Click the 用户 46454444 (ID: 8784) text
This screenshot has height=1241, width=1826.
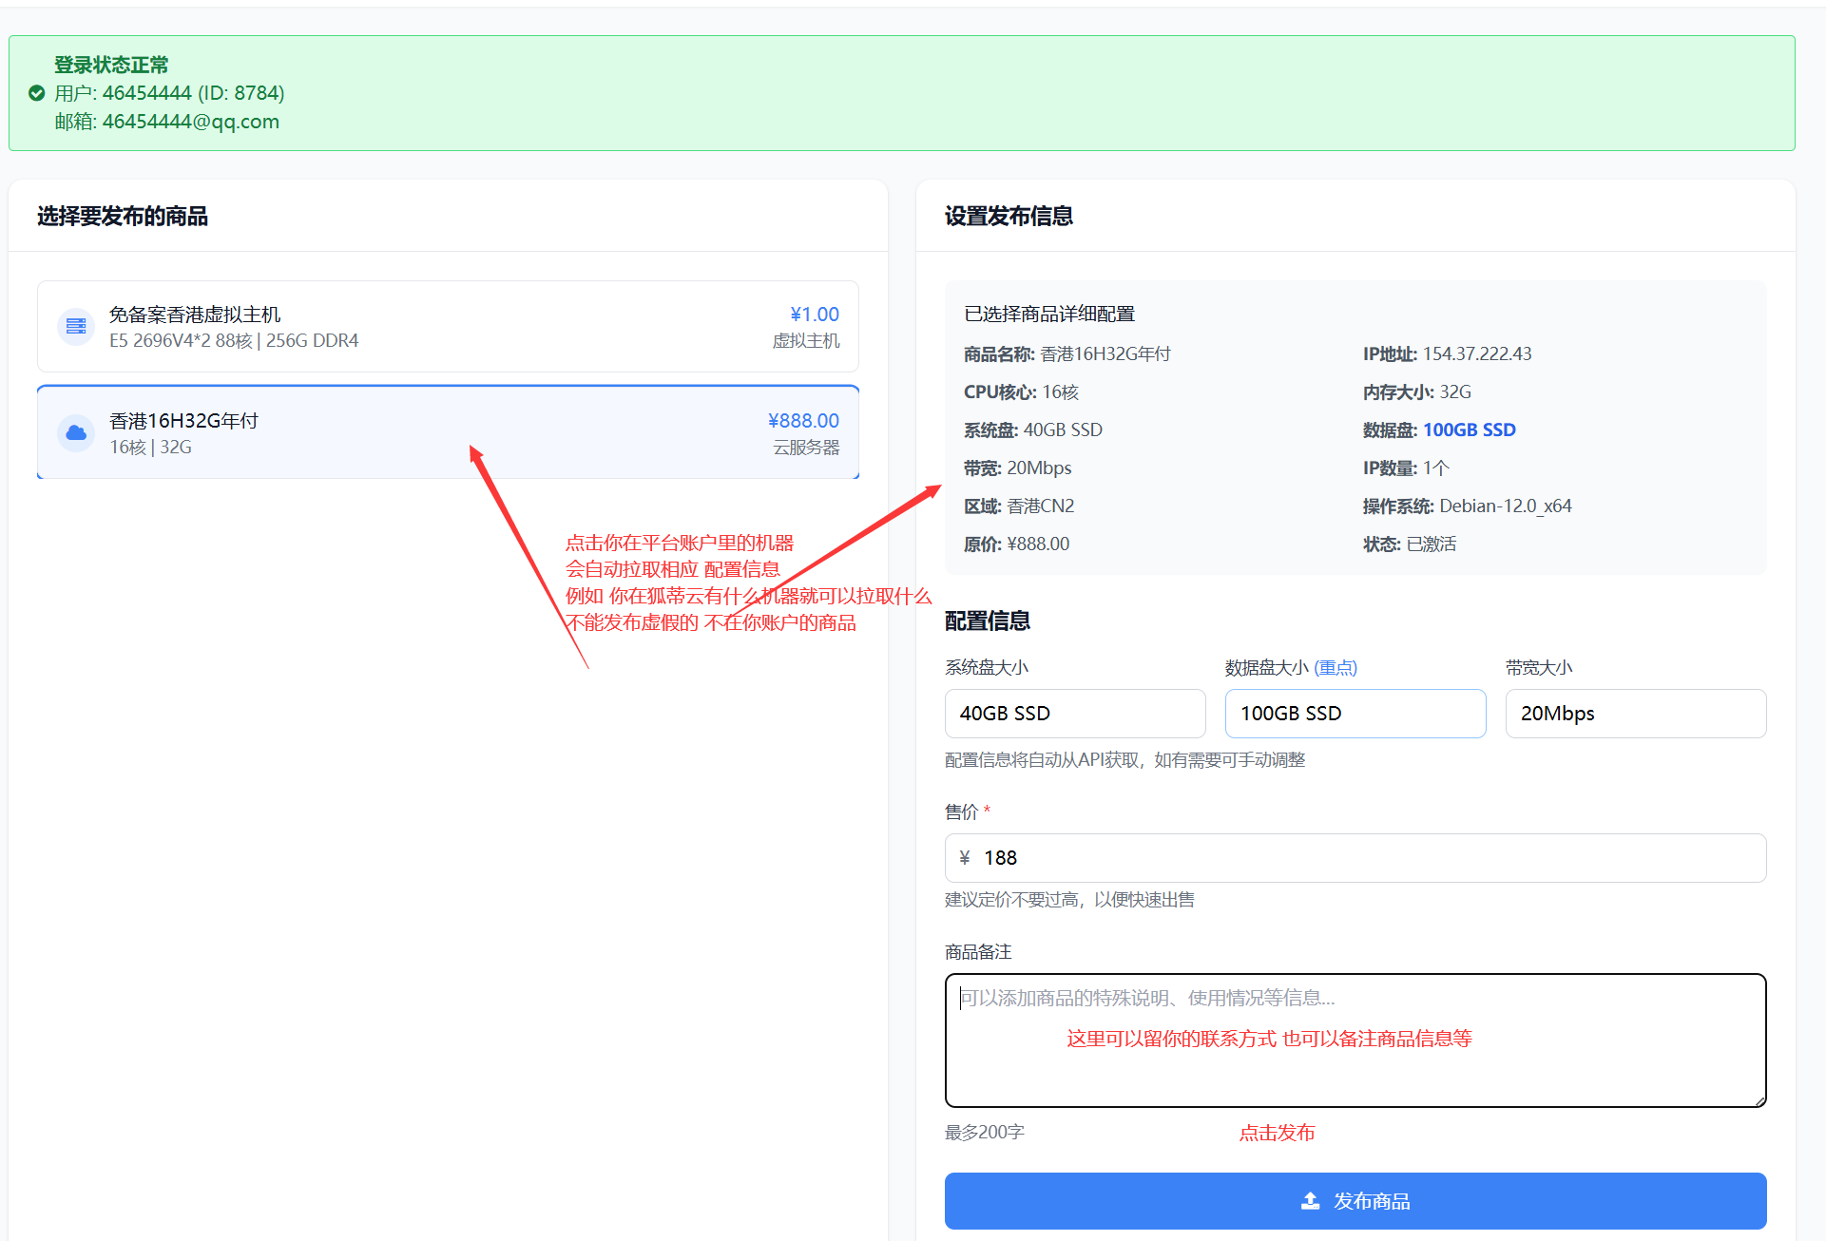point(169,93)
